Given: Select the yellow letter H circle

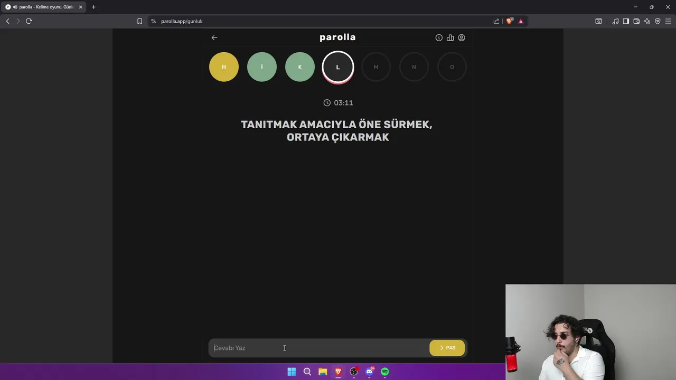Looking at the screenshot, I should [224, 67].
